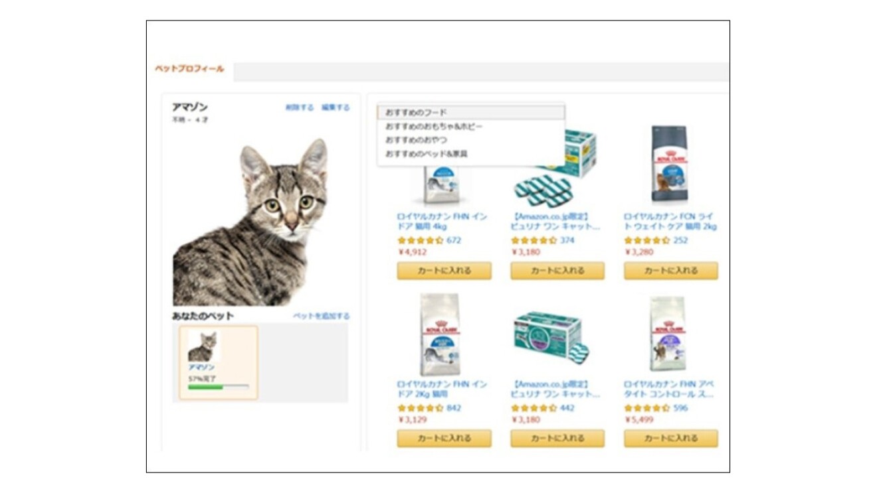
Task: Select the アマゾン pet thumbnail card
Action: click(x=218, y=362)
